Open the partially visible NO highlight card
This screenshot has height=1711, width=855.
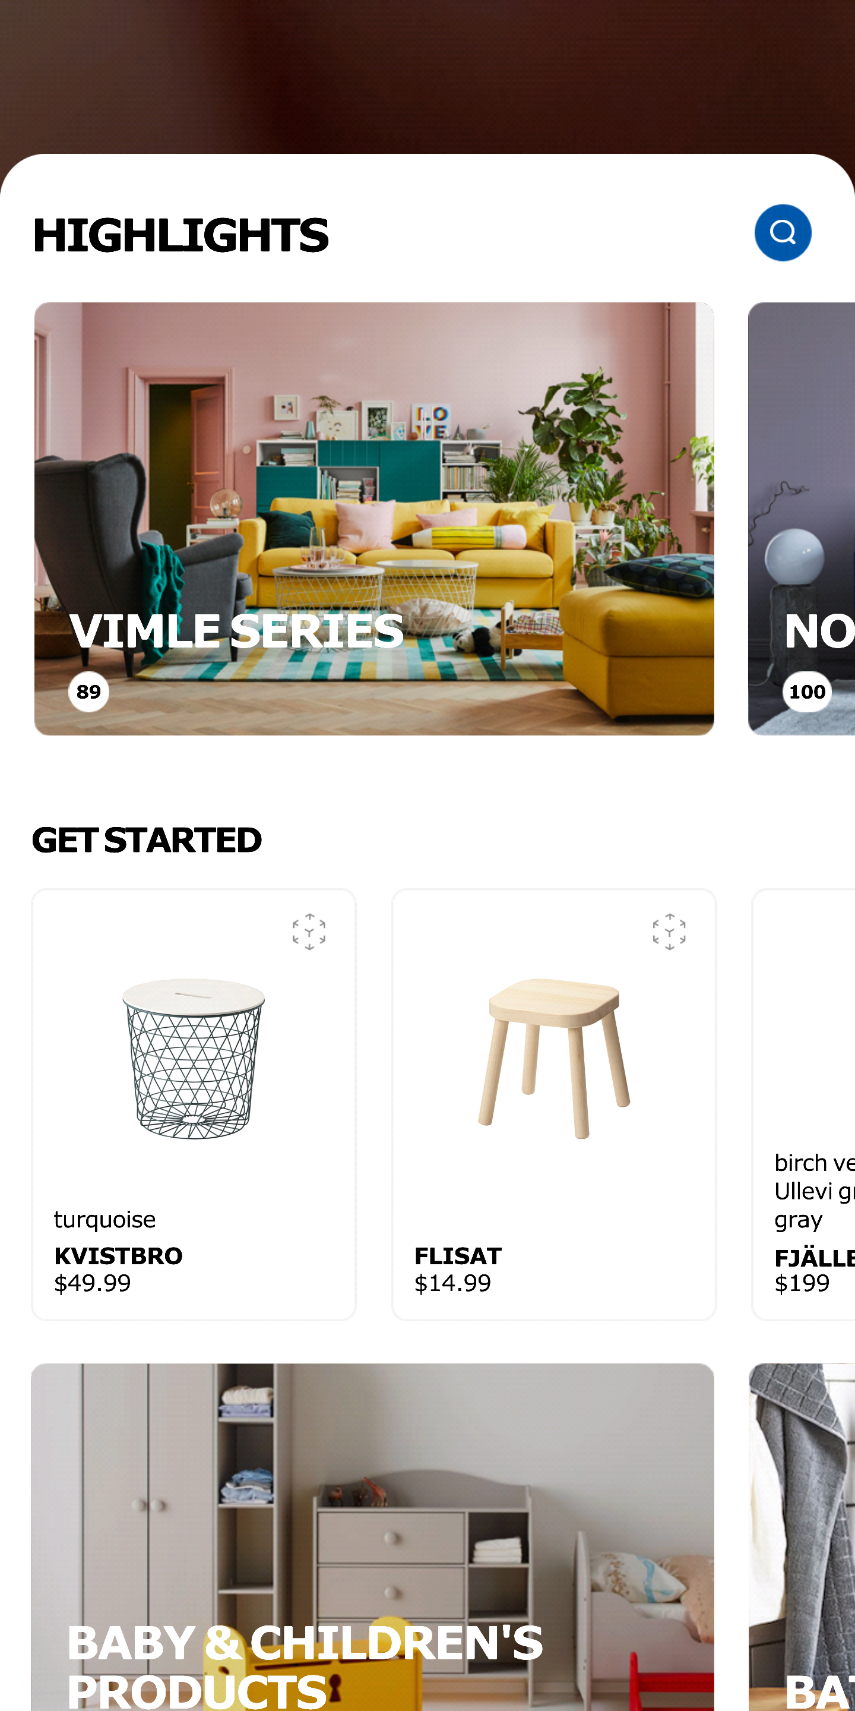[x=801, y=519]
